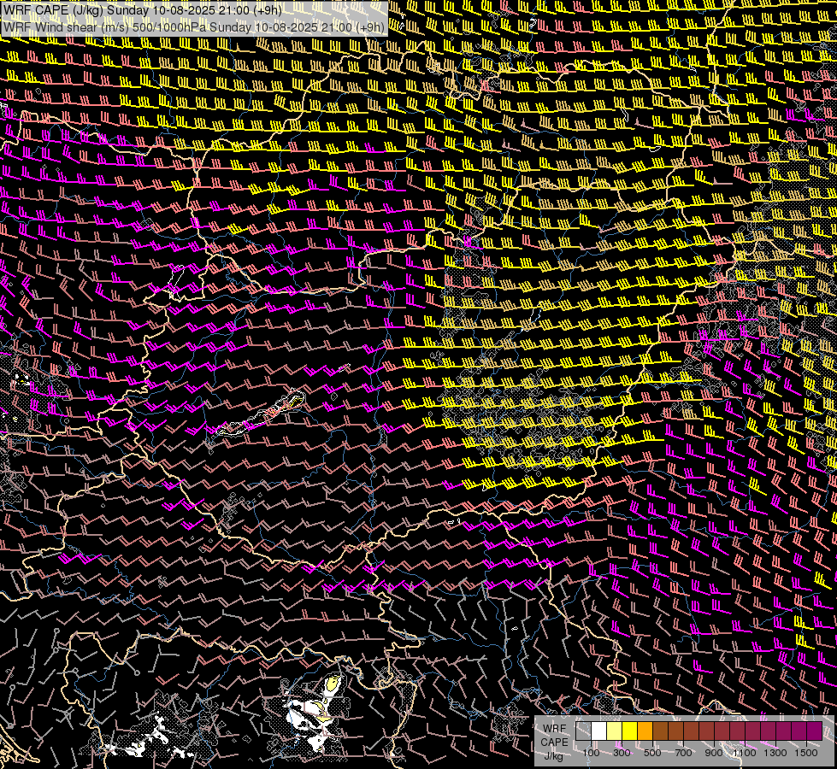Click the bright yellow CAPE legend swatch

coord(630,731)
